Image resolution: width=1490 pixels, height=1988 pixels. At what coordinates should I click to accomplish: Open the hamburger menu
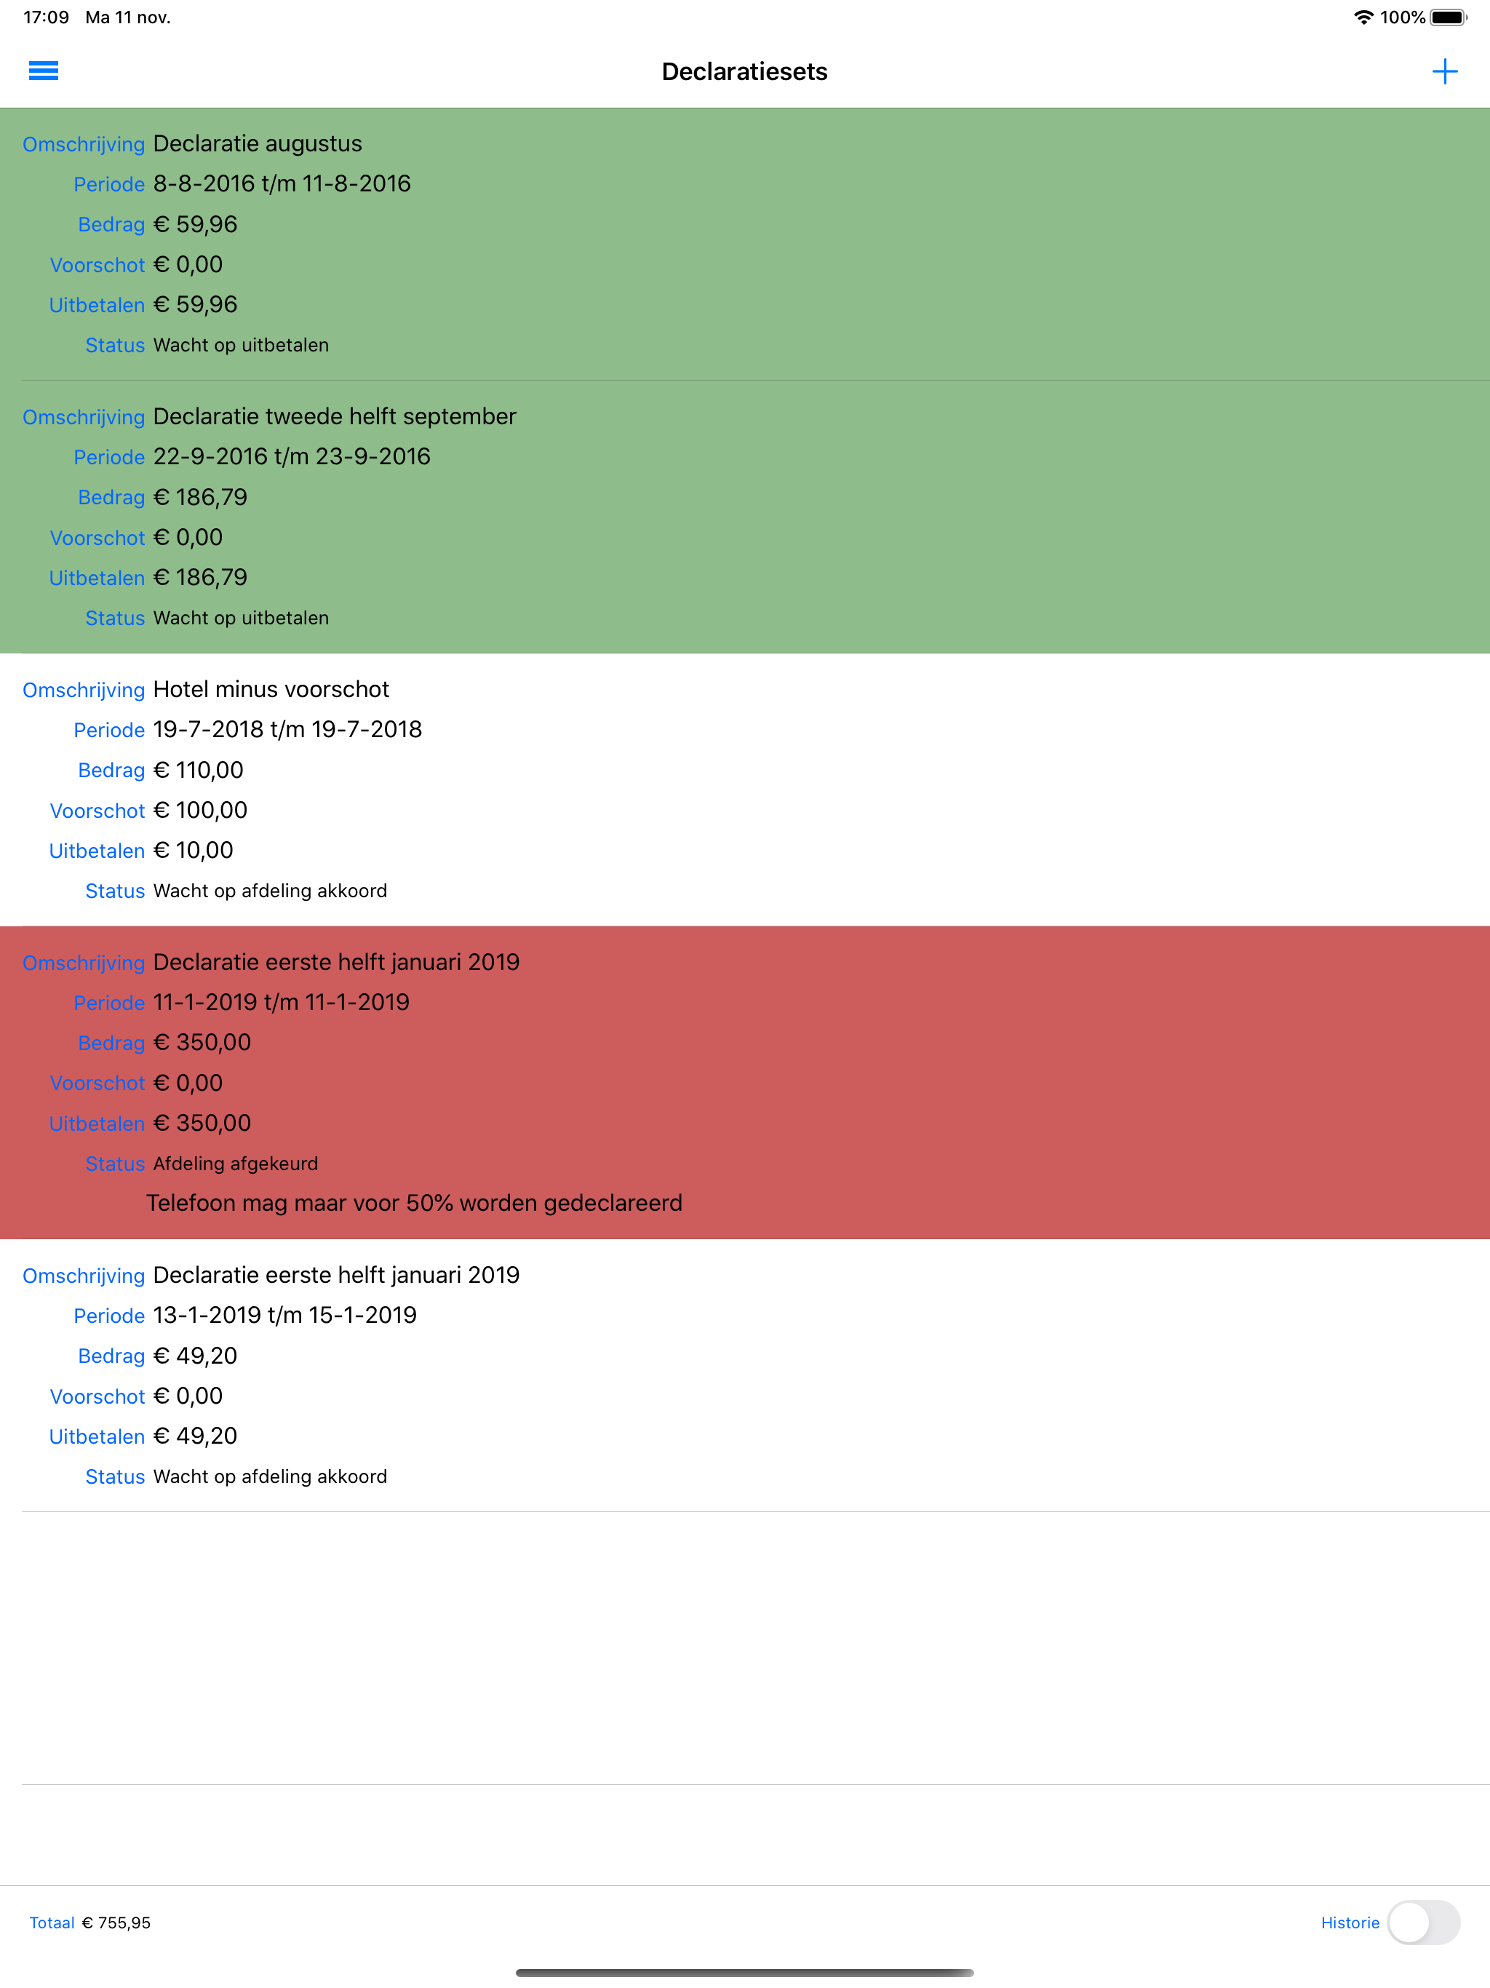click(x=42, y=71)
